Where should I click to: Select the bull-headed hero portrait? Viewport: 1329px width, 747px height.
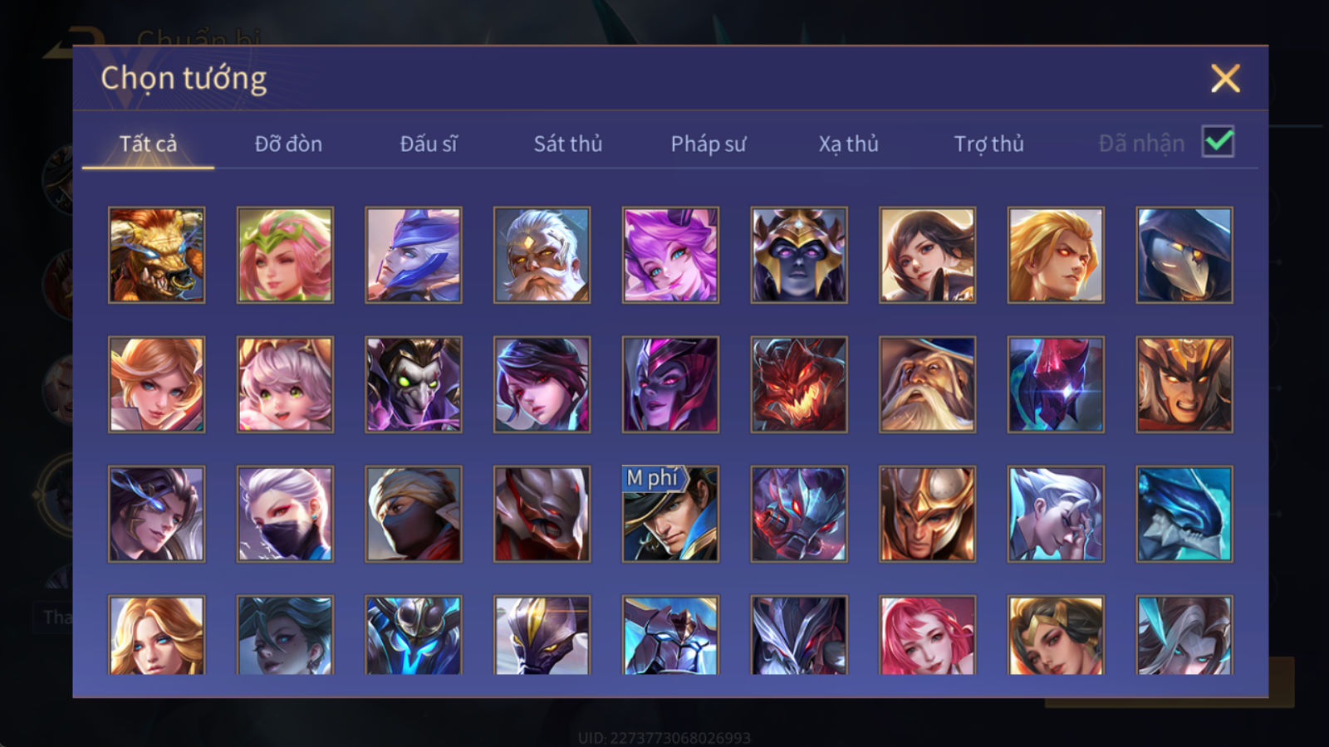pyautogui.click(x=156, y=255)
